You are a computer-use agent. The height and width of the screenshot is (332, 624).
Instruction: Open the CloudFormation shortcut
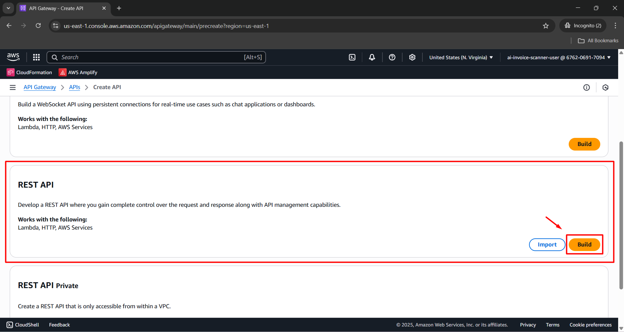coord(30,73)
